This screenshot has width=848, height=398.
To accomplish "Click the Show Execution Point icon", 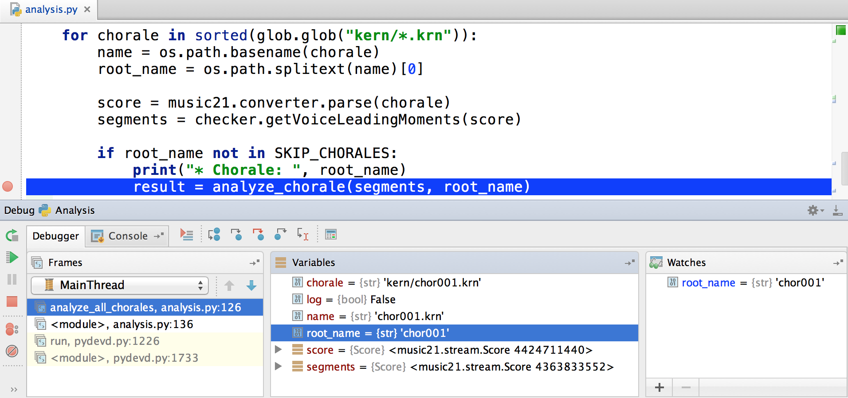I will coord(187,235).
